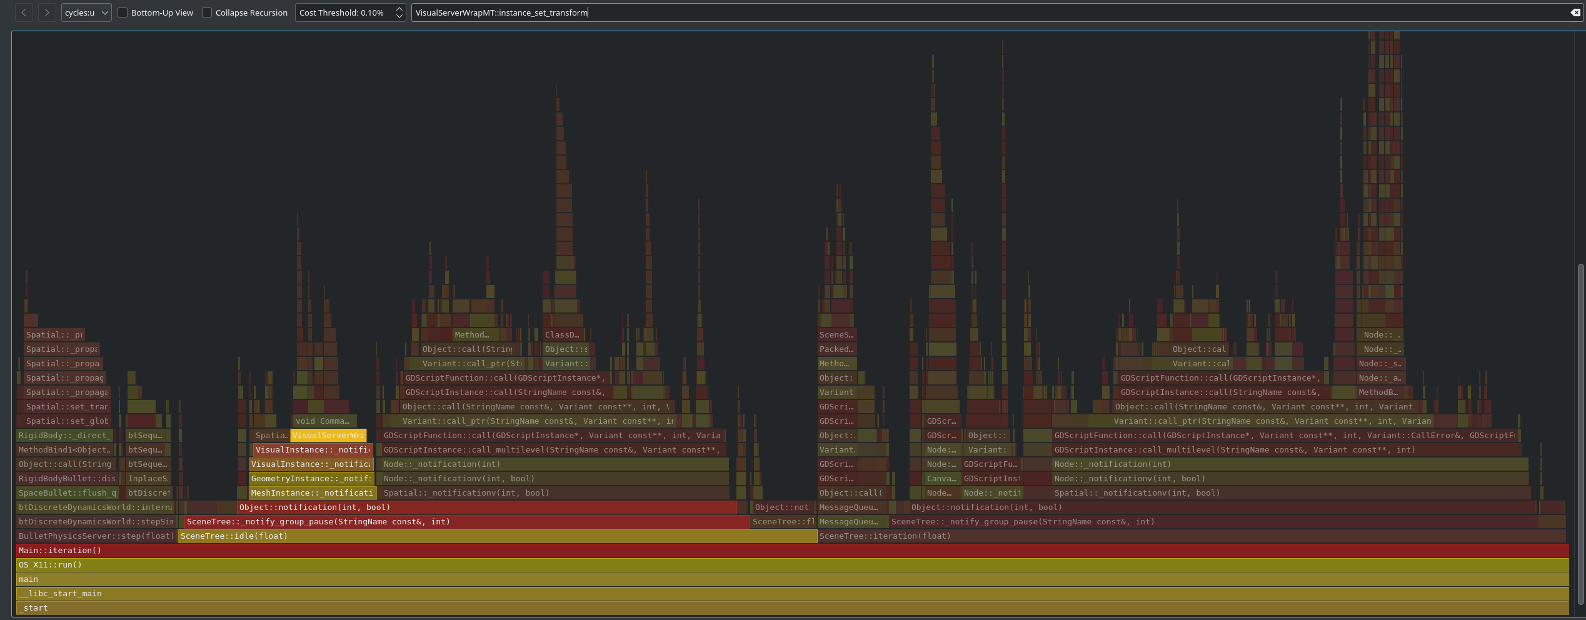Click inside the function search input field

pyautogui.click(x=750, y=12)
